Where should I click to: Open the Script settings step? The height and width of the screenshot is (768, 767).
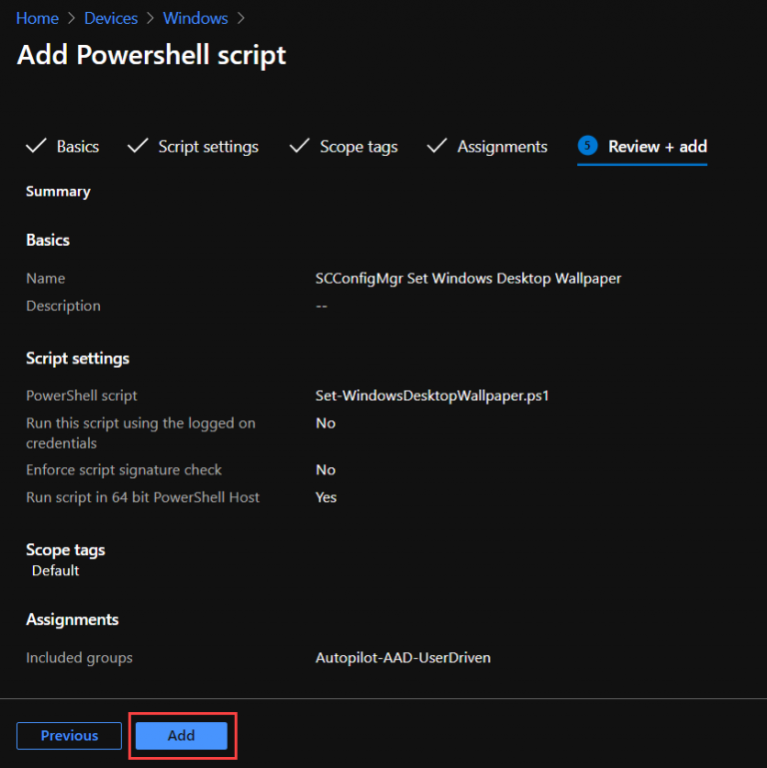click(x=208, y=147)
